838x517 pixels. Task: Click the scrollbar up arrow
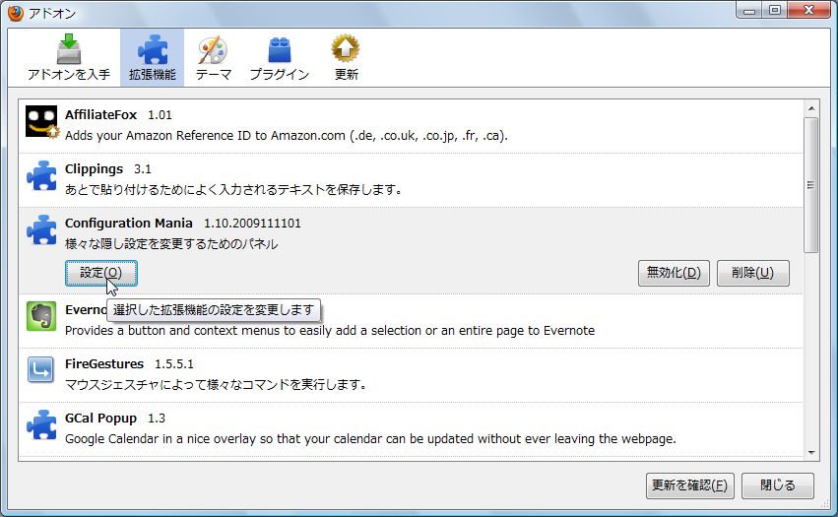[x=811, y=108]
